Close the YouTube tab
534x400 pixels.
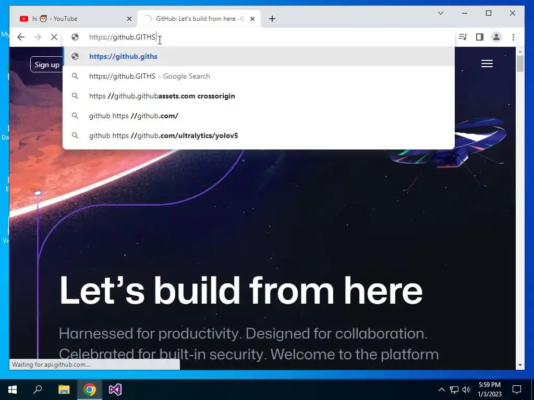(x=129, y=19)
